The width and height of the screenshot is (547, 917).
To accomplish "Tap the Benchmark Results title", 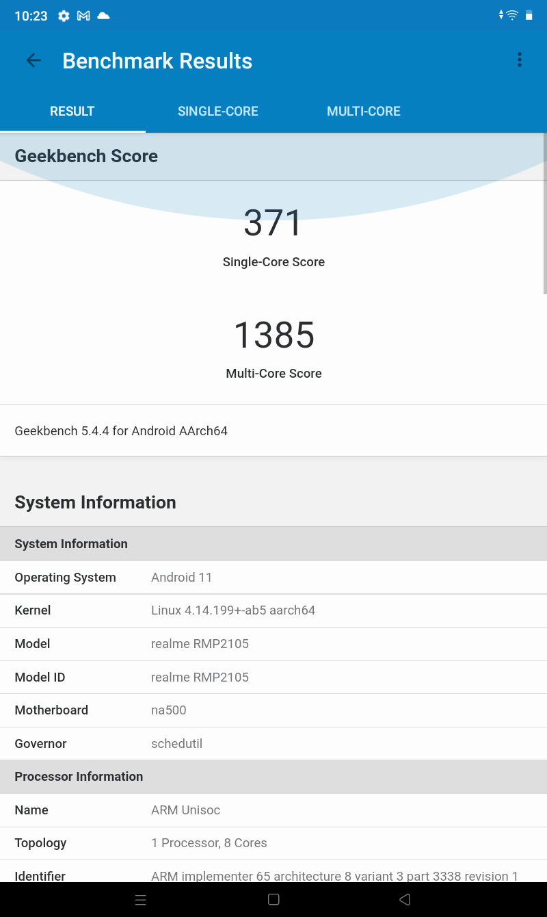I will click(157, 61).
